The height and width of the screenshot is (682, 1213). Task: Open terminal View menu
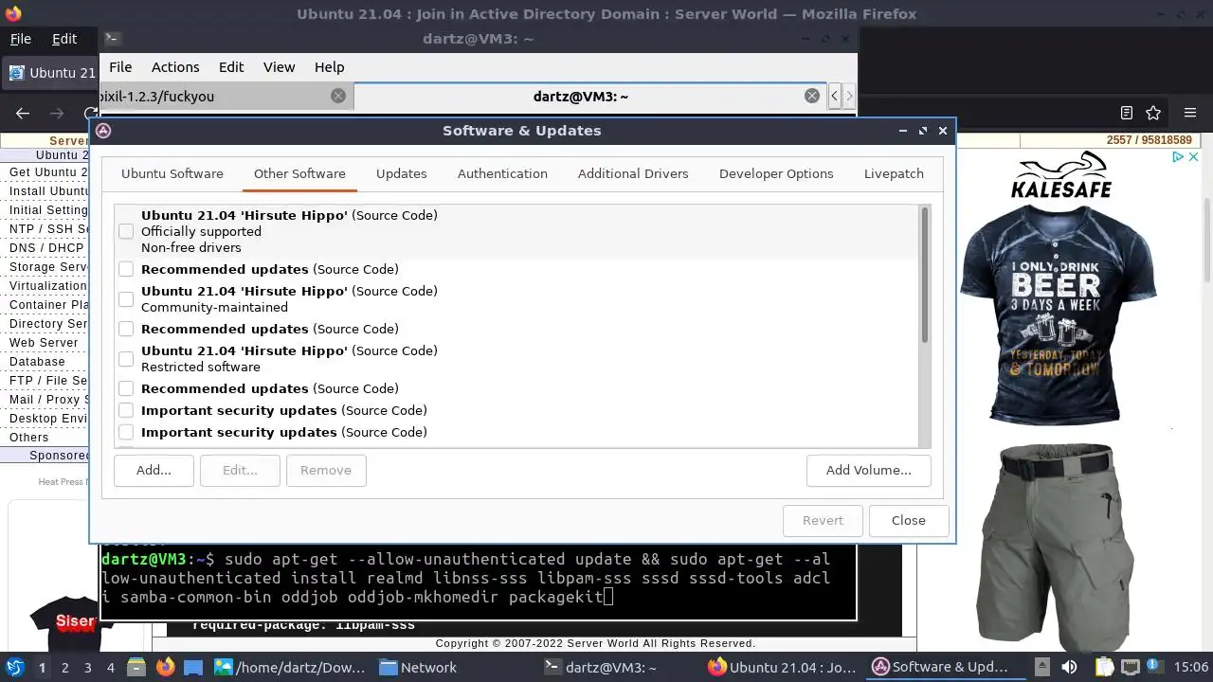coord(279,67)
